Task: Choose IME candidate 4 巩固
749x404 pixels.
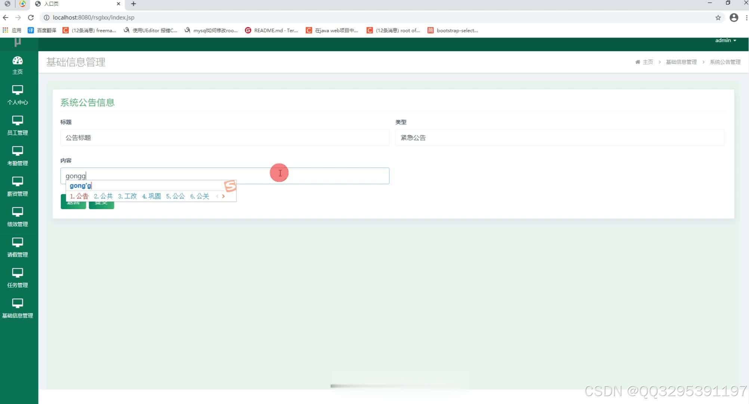Action: point(151,196)
